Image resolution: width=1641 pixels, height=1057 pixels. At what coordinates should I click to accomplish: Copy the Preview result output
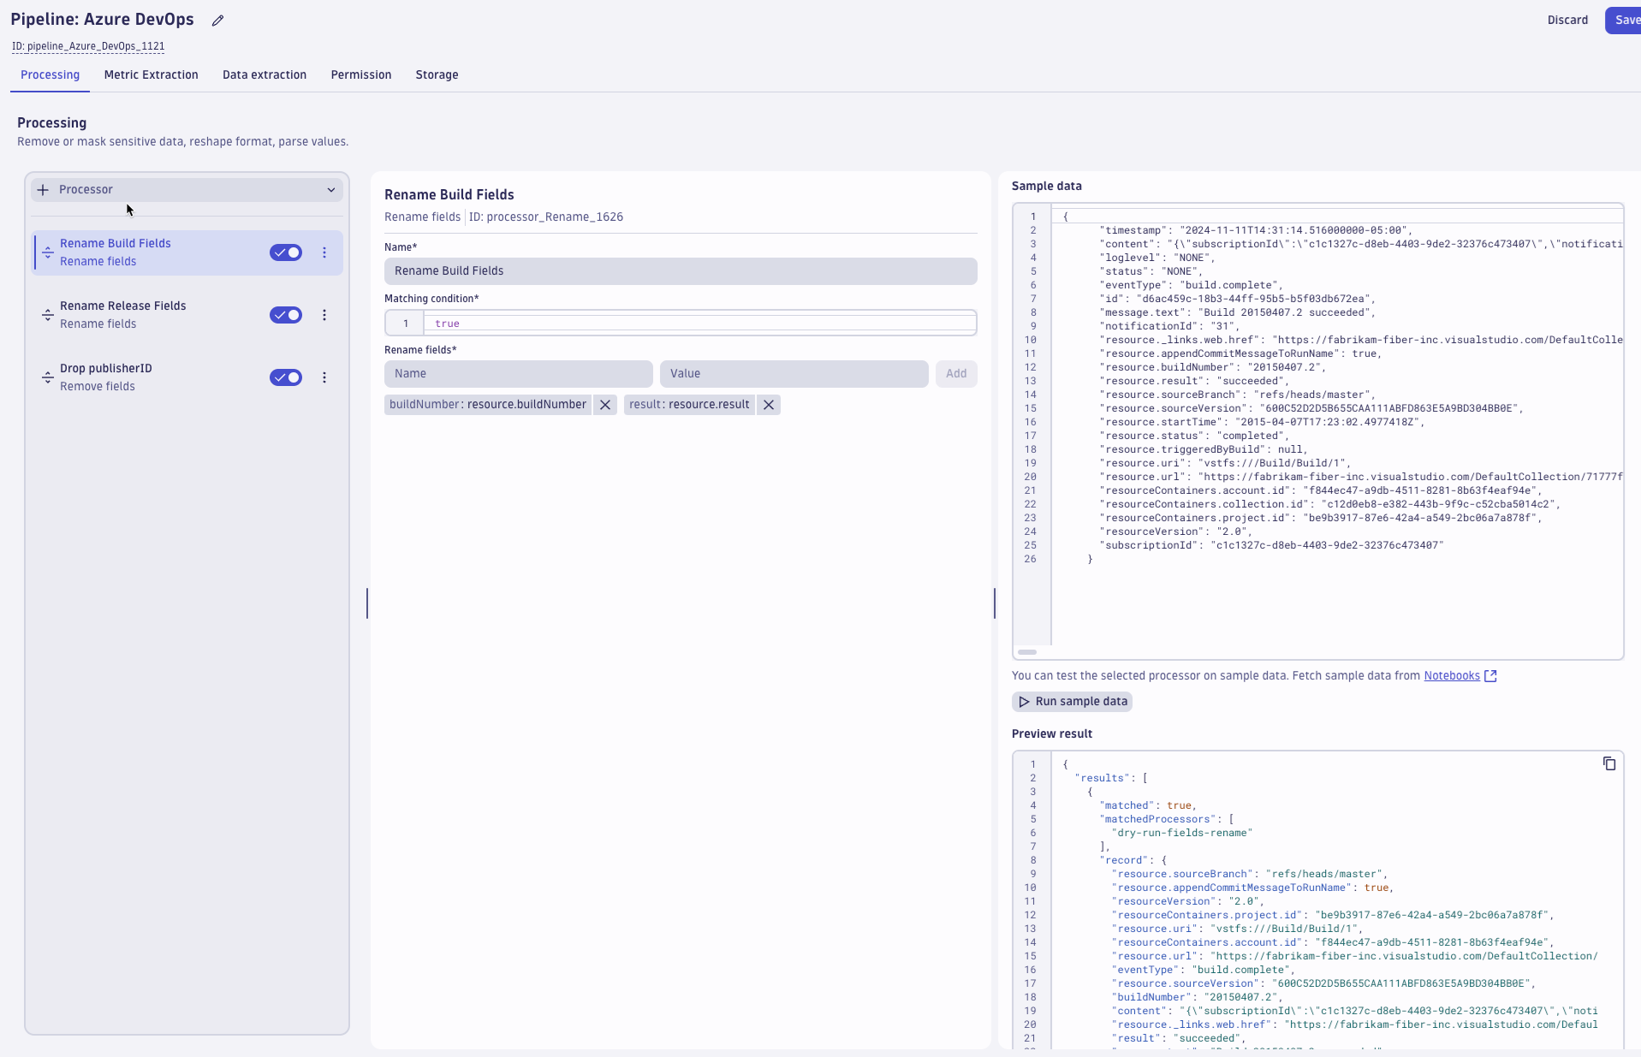pos(1608,763)
